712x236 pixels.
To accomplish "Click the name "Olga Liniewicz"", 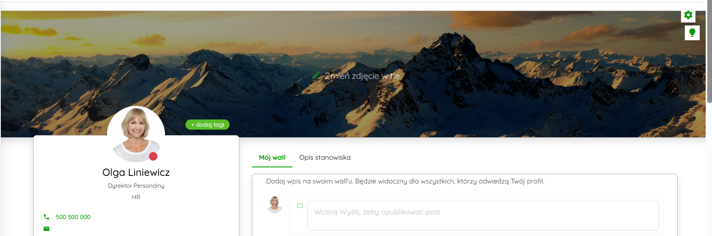I will point(136,172).
